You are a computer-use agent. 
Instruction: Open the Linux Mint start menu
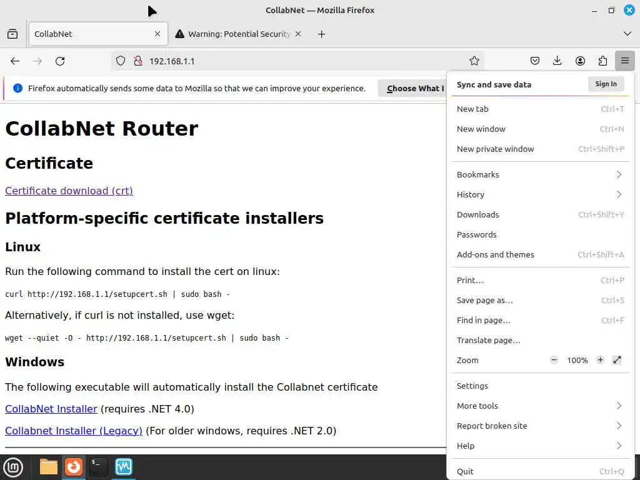pos(12,467)
